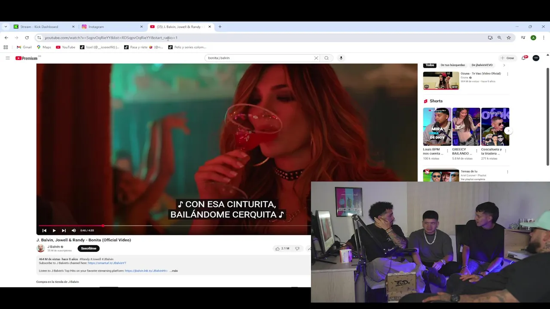
Task: Open Chrome media controls icon
Action: tap(523, 38)
